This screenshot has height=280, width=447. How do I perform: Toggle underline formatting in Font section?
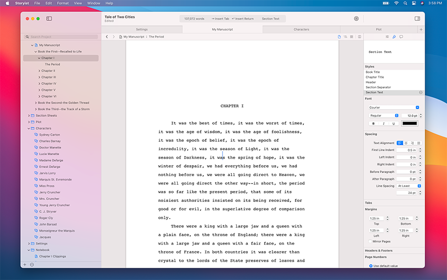click(394, 124)
